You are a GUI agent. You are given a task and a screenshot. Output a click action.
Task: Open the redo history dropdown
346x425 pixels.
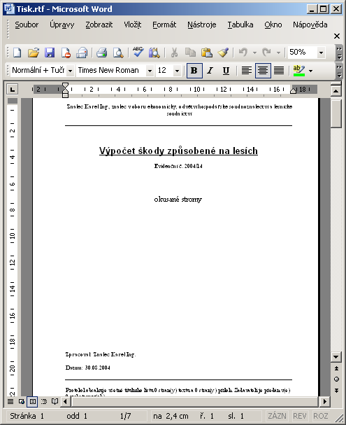[x=278, y=53]
